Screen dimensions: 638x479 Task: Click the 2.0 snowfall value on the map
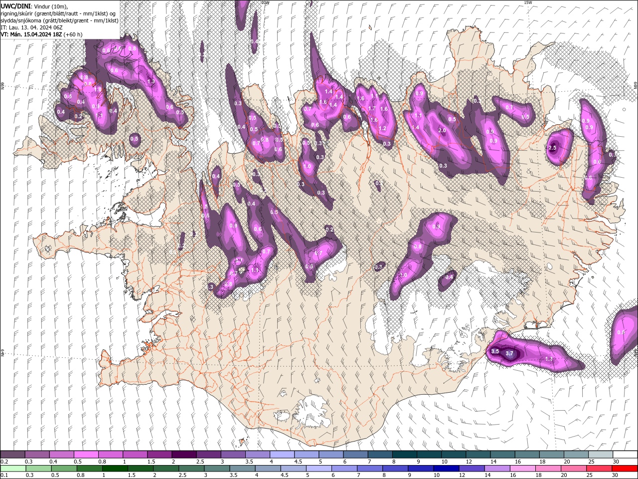[x=442, y=130]
